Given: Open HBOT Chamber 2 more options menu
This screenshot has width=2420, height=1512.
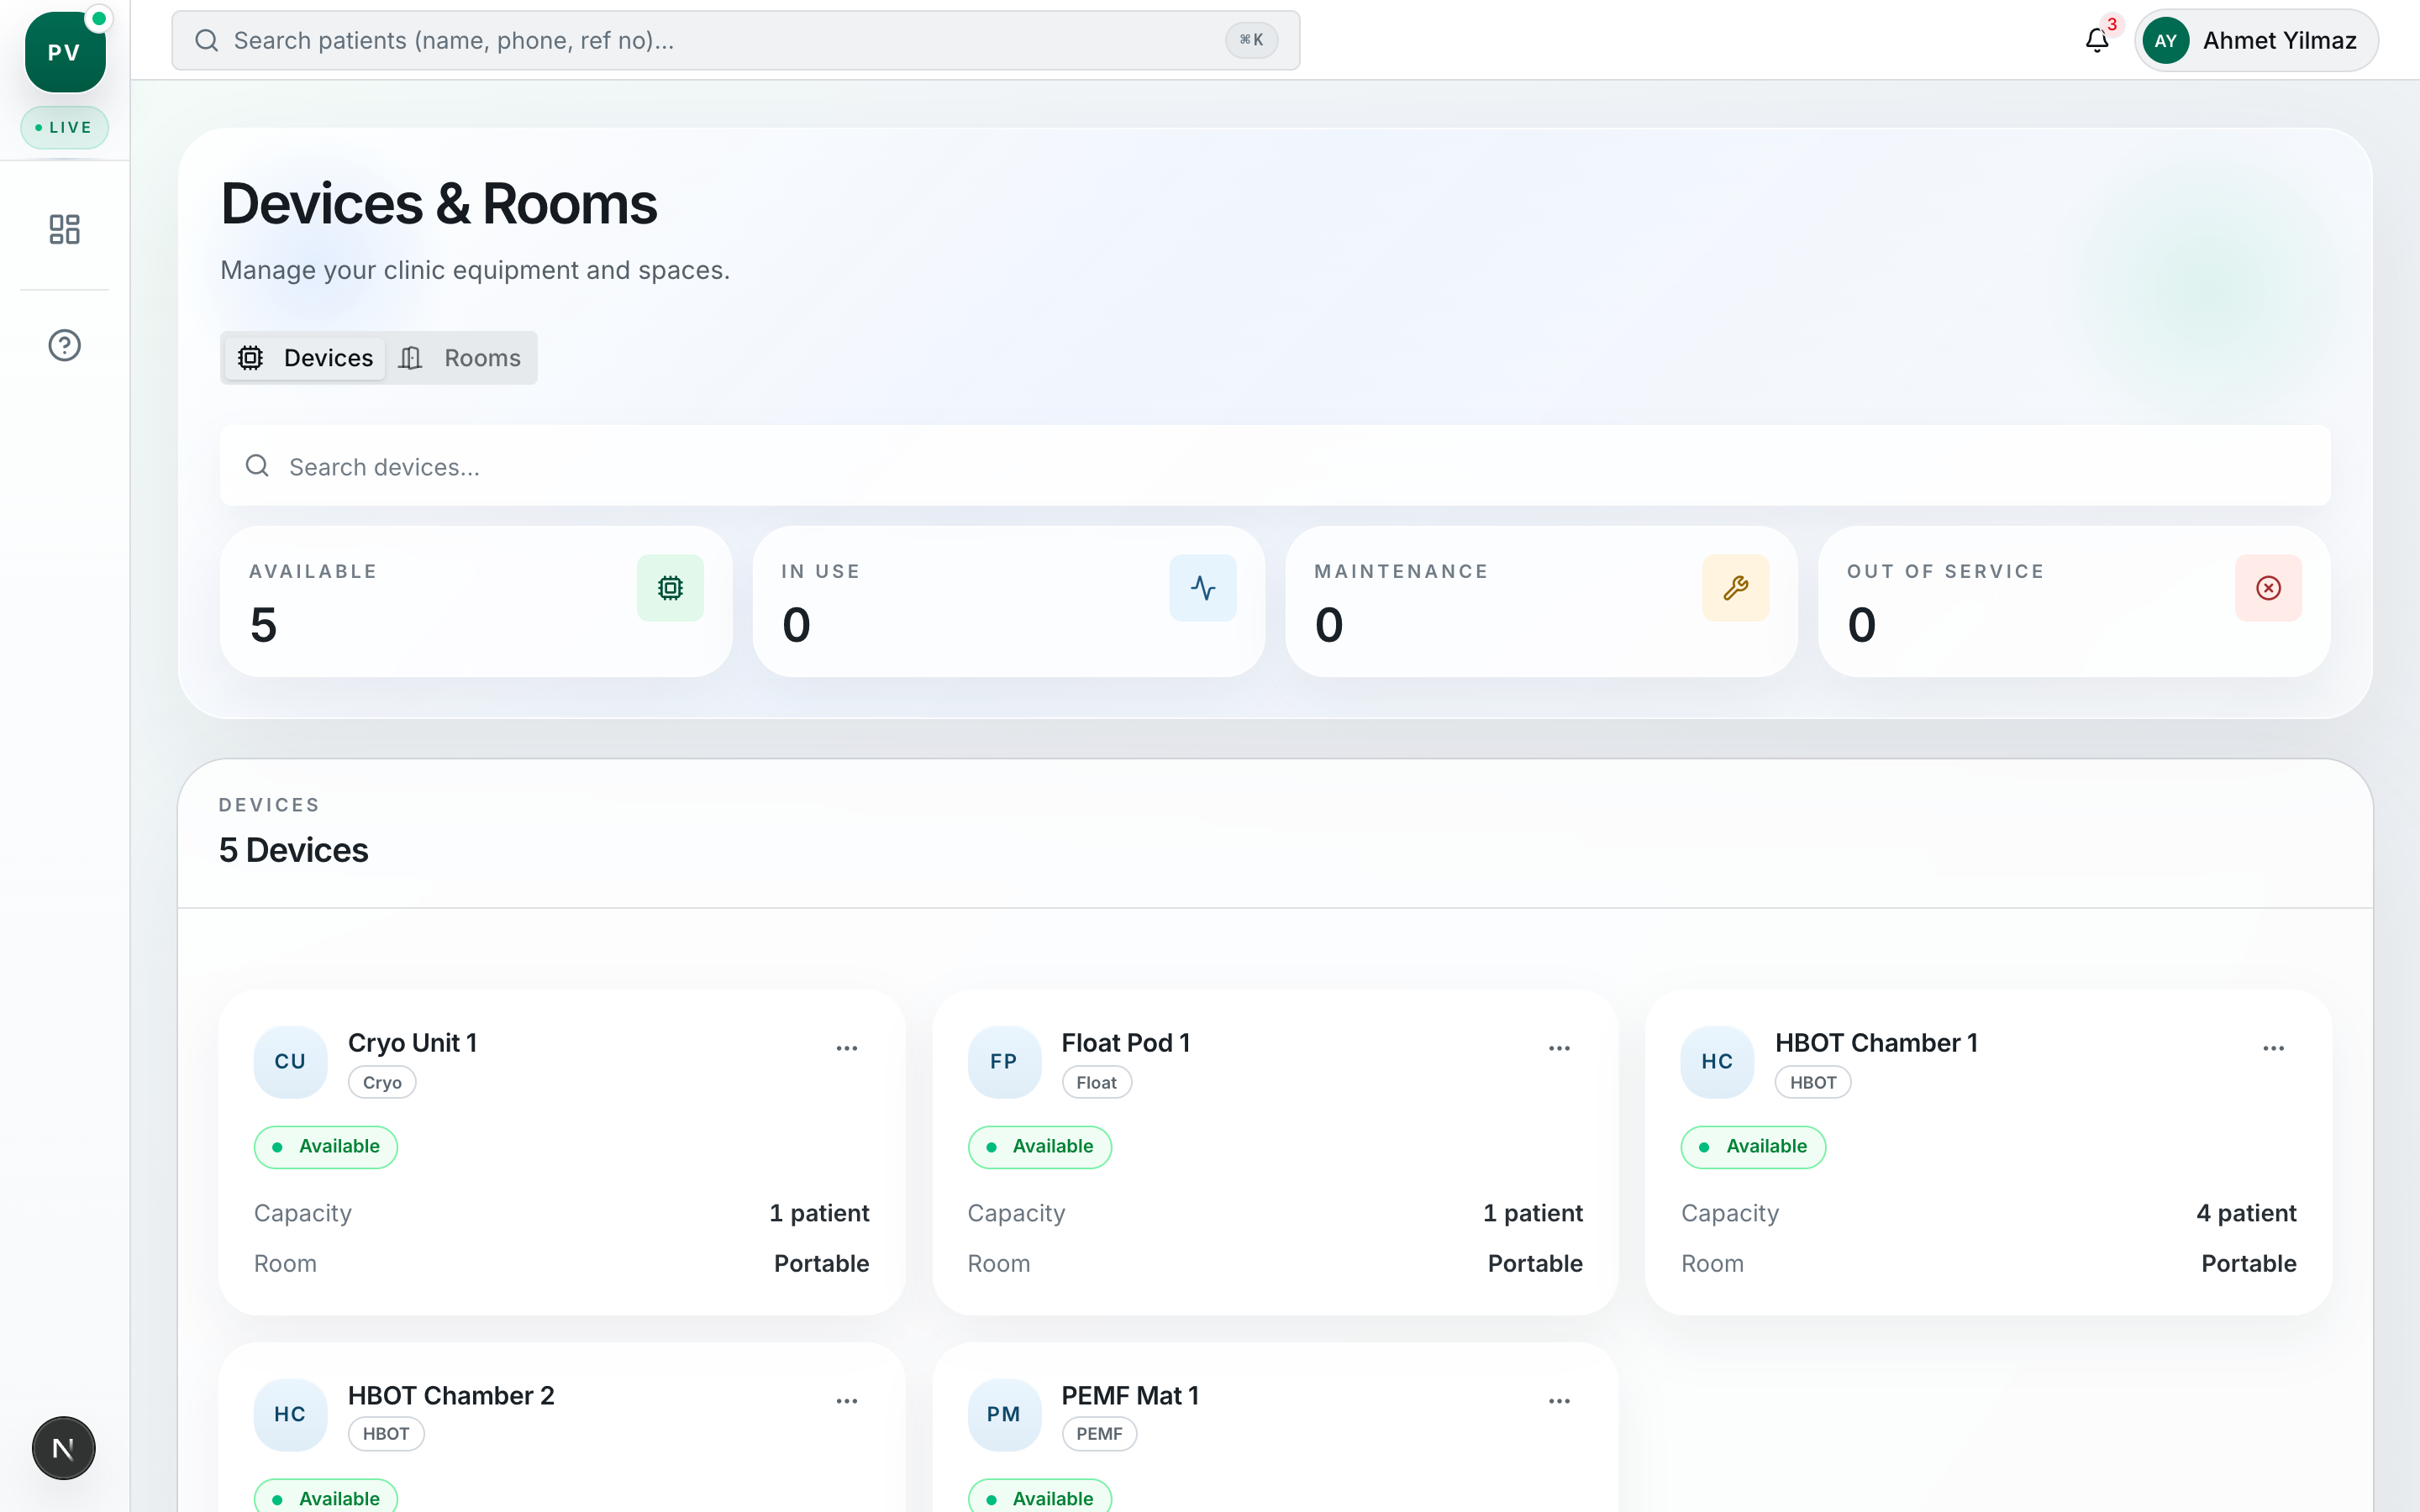Looking at the screenshot, I should [x=847, y=1401].
